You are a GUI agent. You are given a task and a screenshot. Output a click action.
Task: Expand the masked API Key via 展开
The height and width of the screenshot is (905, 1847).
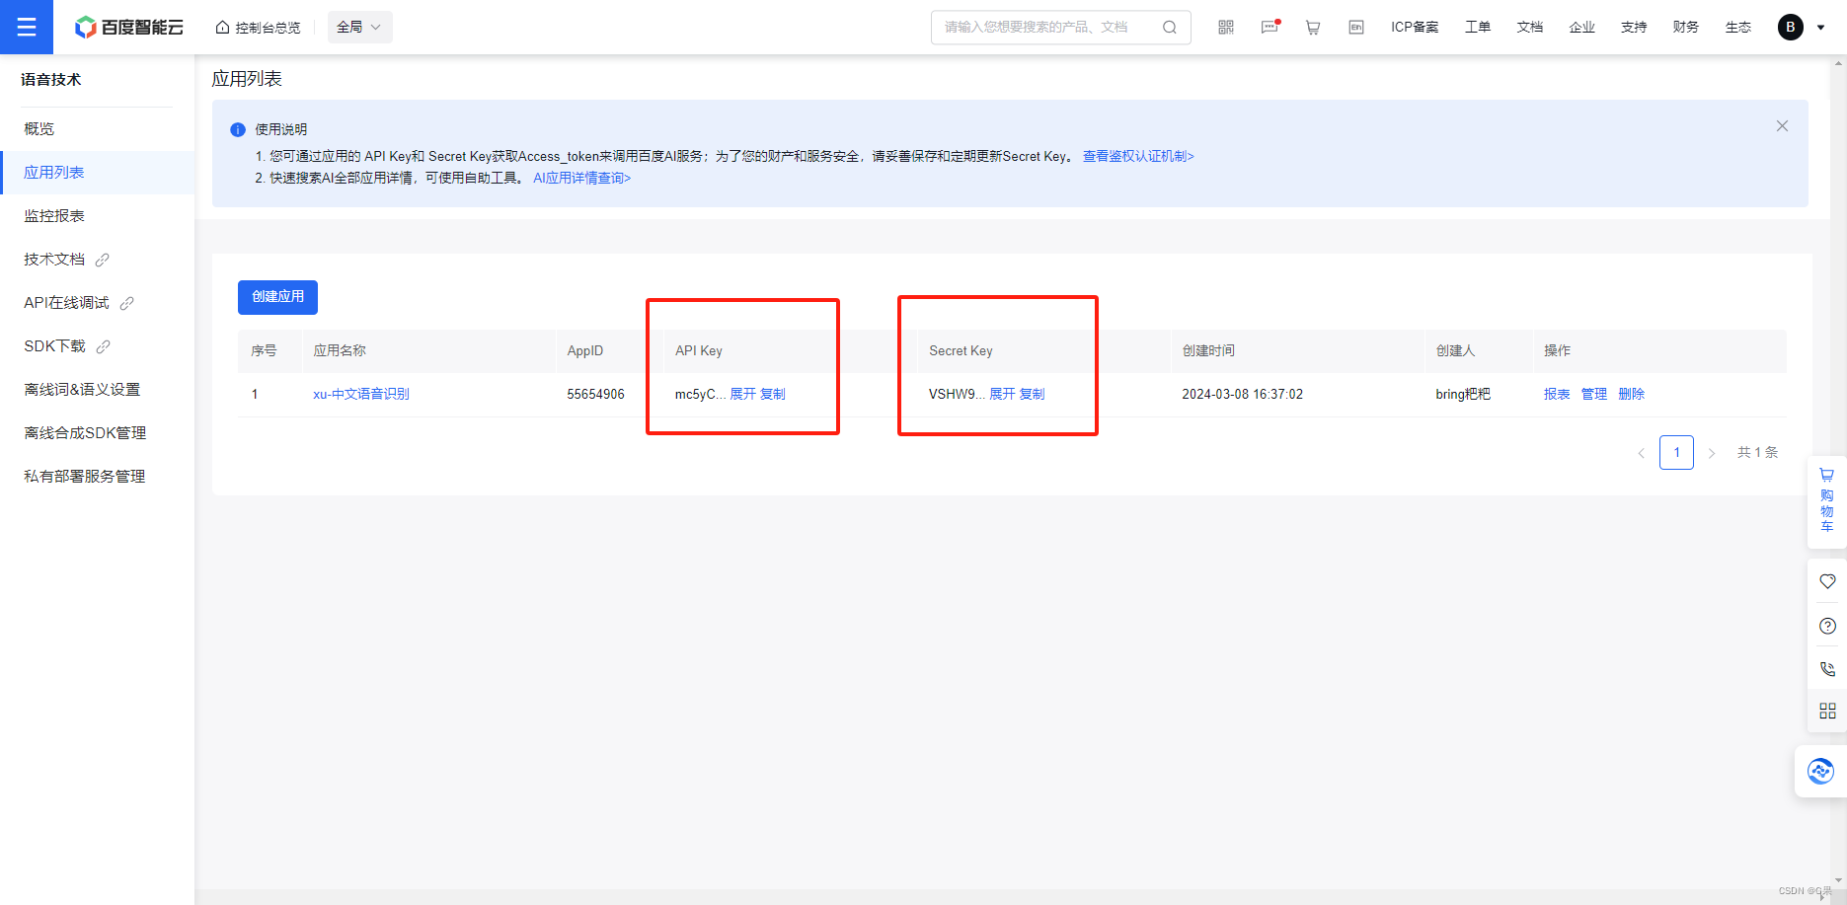[739, 393]
